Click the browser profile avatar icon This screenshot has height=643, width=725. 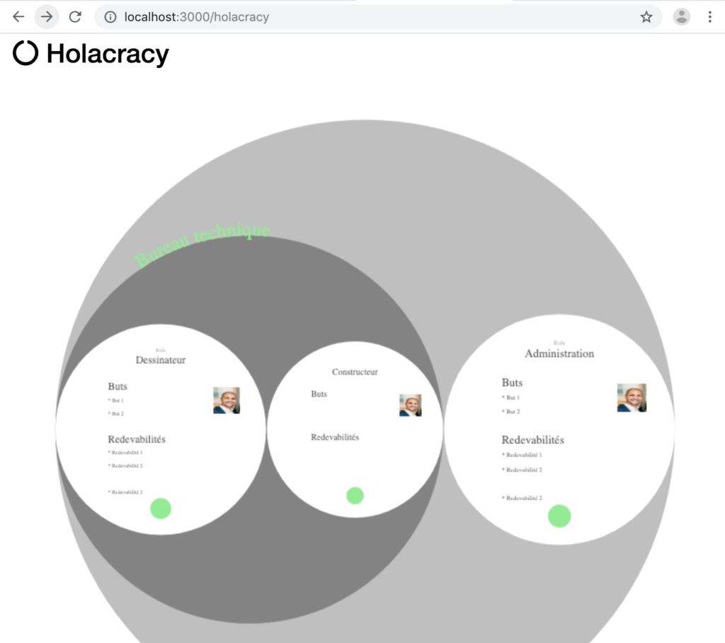pos(681,16)
